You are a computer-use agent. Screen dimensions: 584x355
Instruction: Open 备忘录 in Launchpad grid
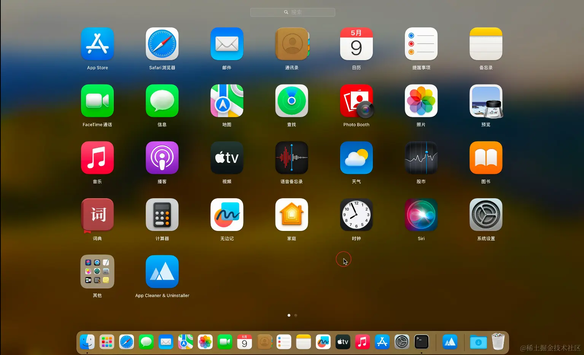coord(486,44)
